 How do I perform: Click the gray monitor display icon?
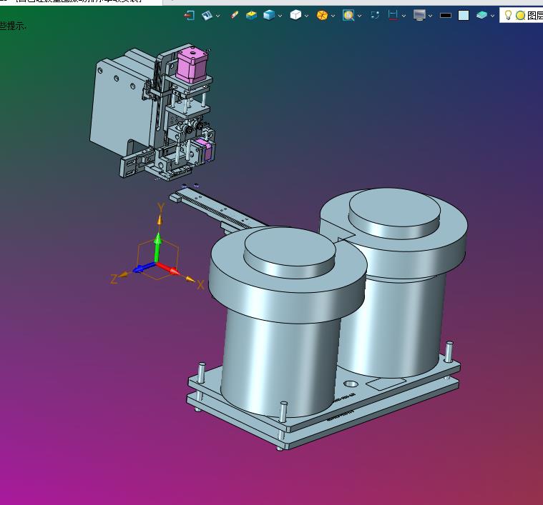pos(419,15)
